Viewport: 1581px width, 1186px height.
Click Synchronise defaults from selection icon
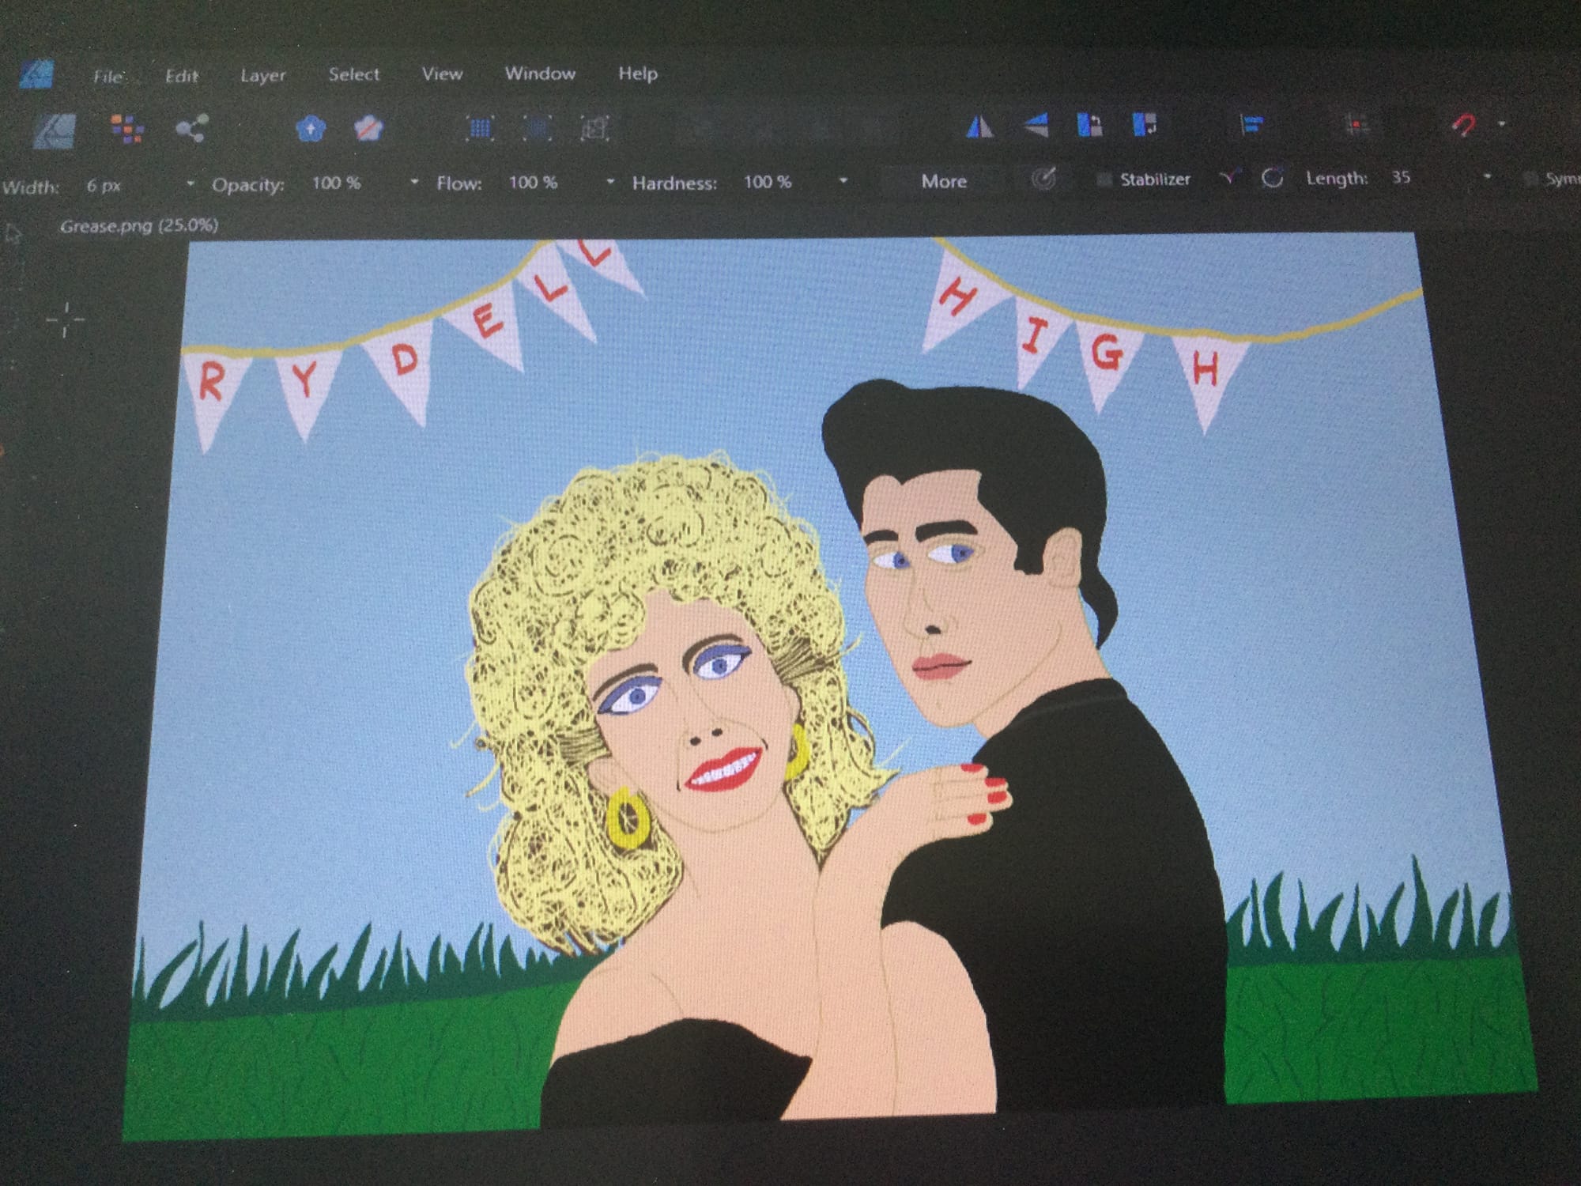[311, 128]
